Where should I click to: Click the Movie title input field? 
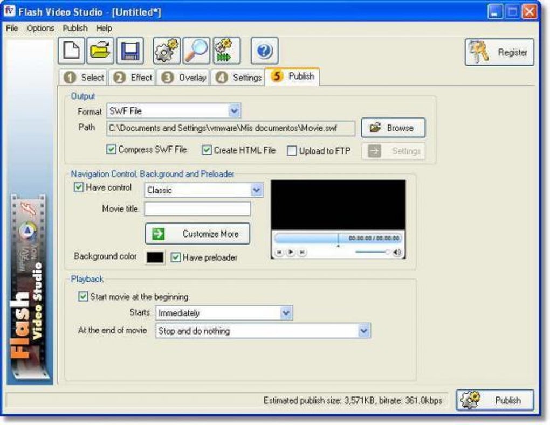click(x=197, y=209)
